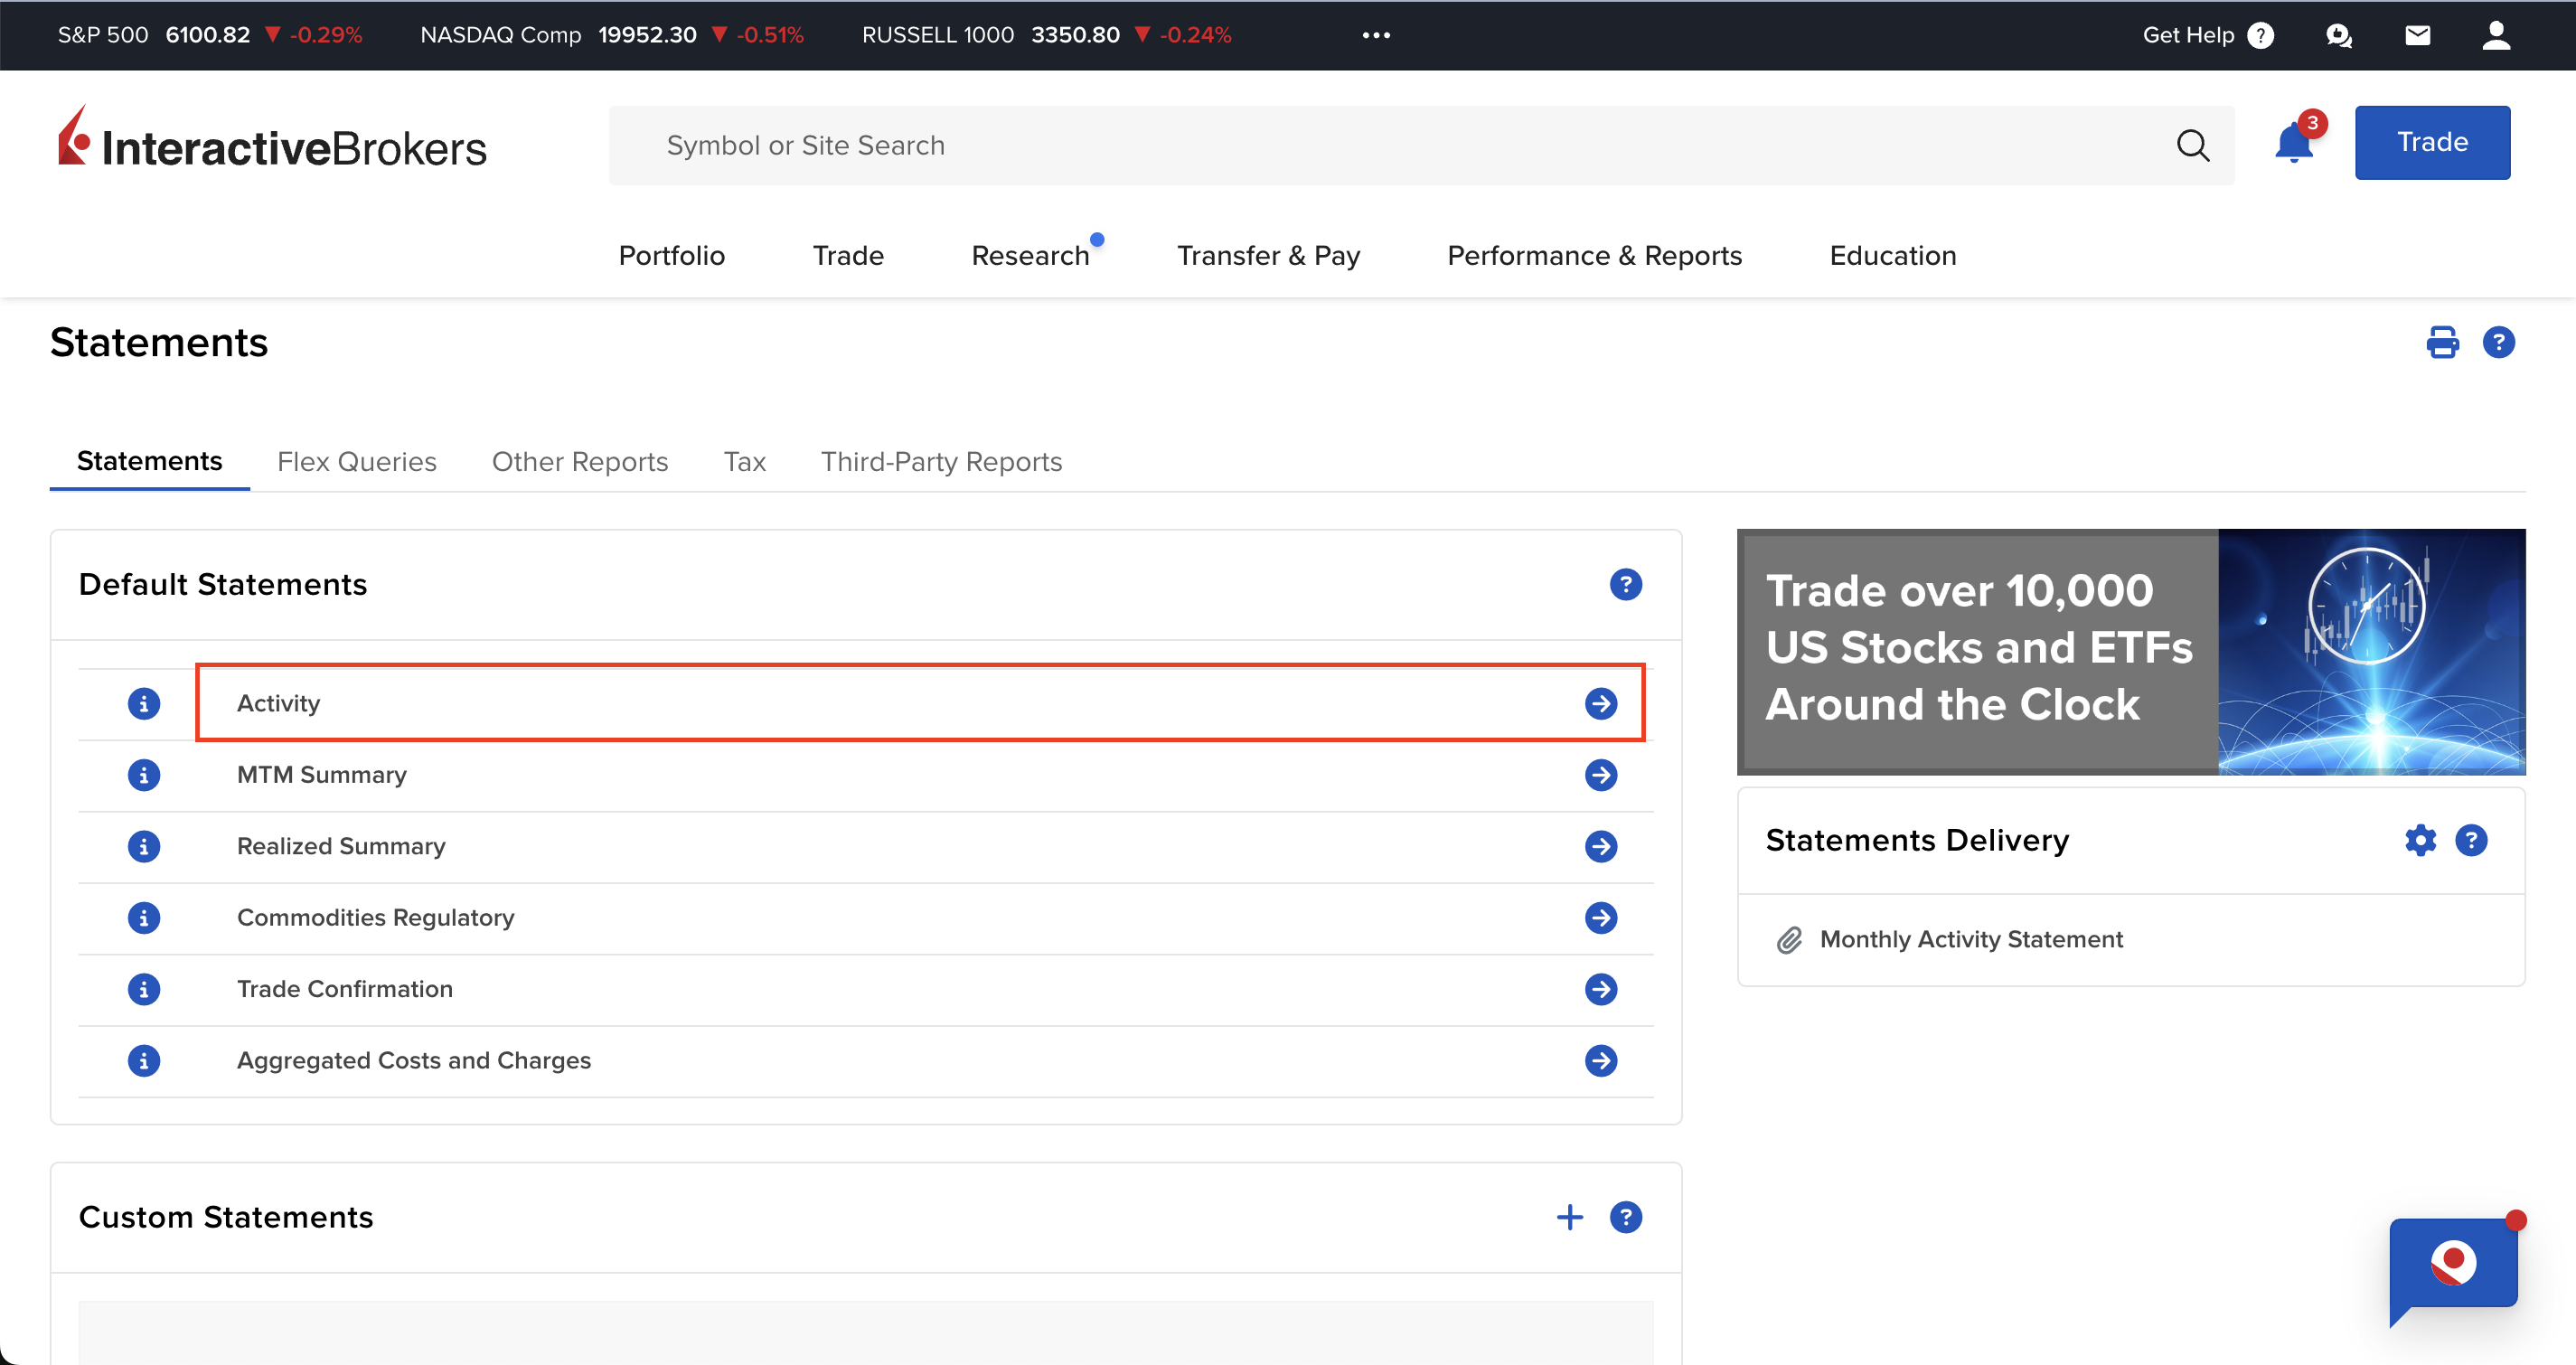
Task: Select the MTM Summary row label
Action: tap(322, 775)
